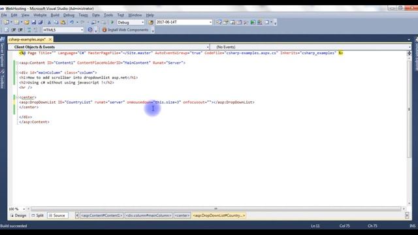Click the breadcrumb left navigation arrow
This screenshot has height=235, width=418.
click(77, 215)
